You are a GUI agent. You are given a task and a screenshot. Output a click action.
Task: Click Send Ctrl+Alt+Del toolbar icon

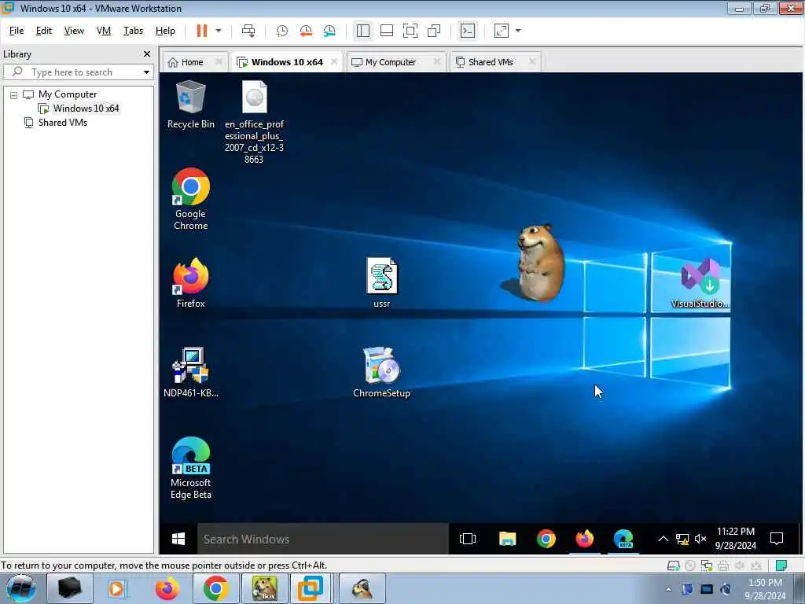pyautogui.click(x=248, y=31)
